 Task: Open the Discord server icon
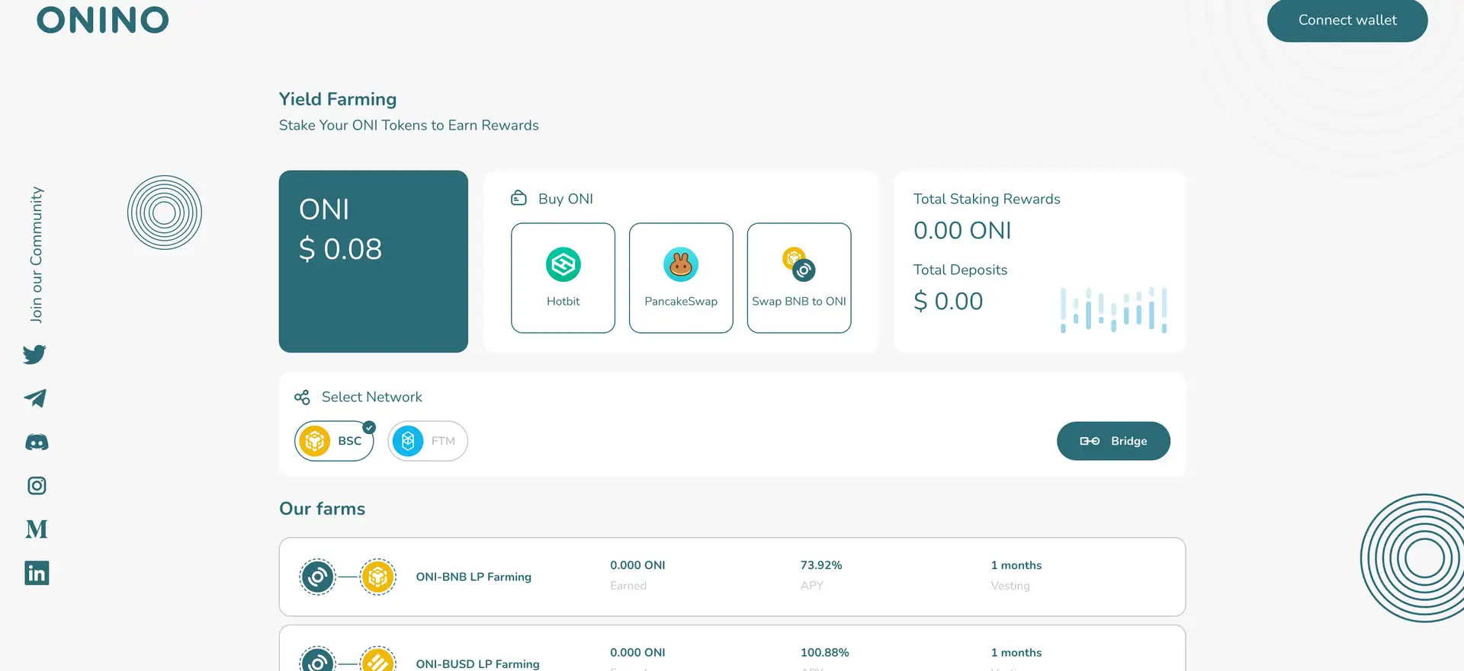(37, 442)
